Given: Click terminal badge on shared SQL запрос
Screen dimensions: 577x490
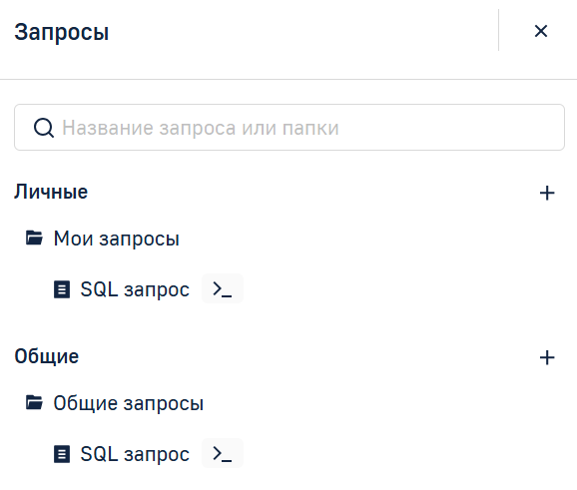Looking at the screenshot, I should coord(223,453).
